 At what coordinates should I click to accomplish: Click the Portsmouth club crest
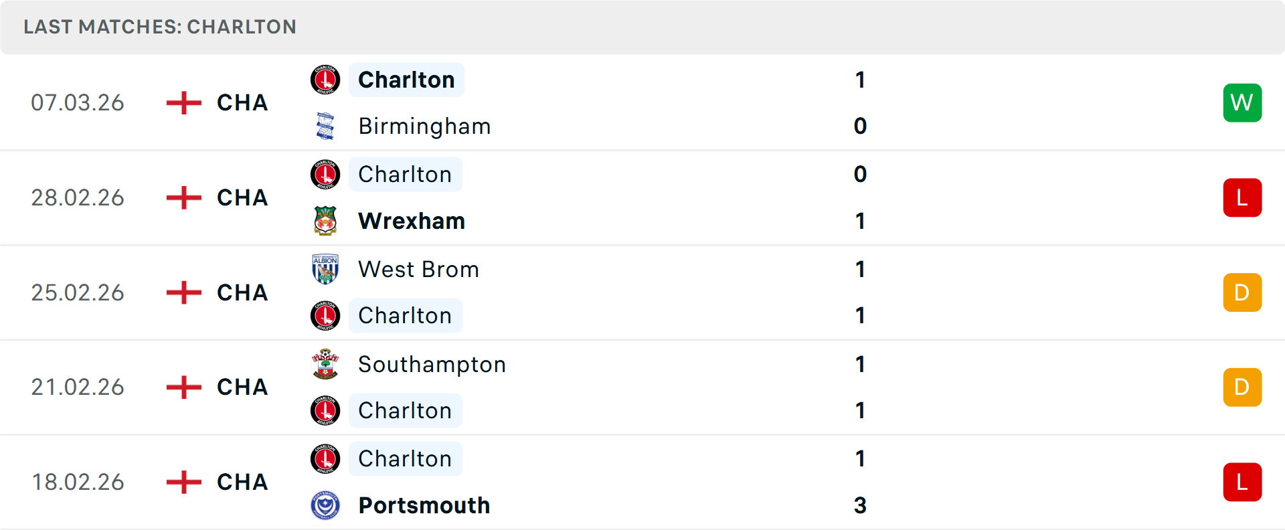click(x=325, y=505)
